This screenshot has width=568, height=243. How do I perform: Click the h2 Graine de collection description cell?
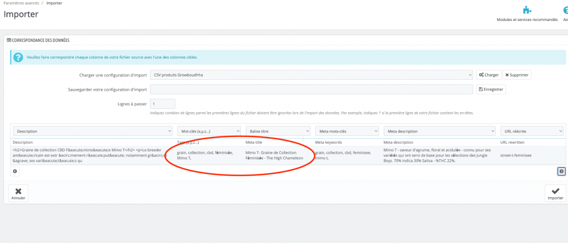pos(90,155)
